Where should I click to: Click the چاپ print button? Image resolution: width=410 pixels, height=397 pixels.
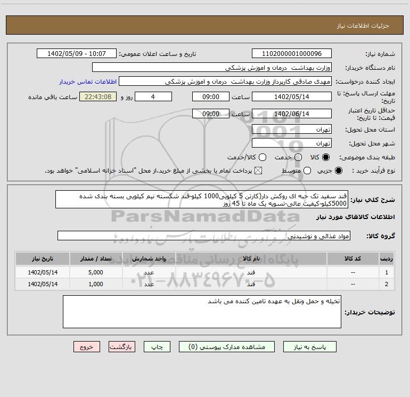pos(157,347)
